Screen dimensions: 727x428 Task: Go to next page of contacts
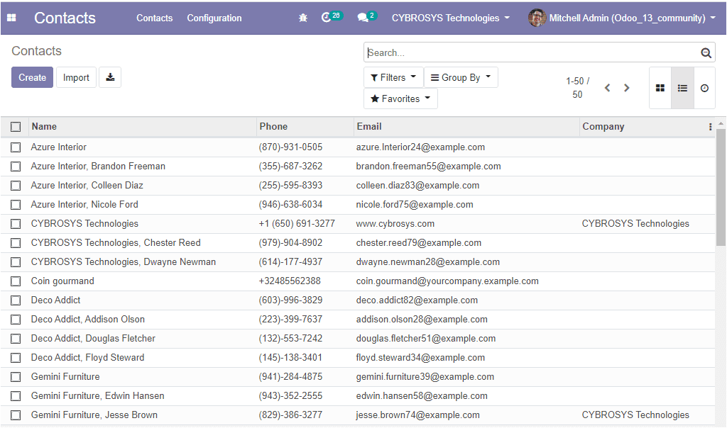pyautogui.click(x=626, y=88)
